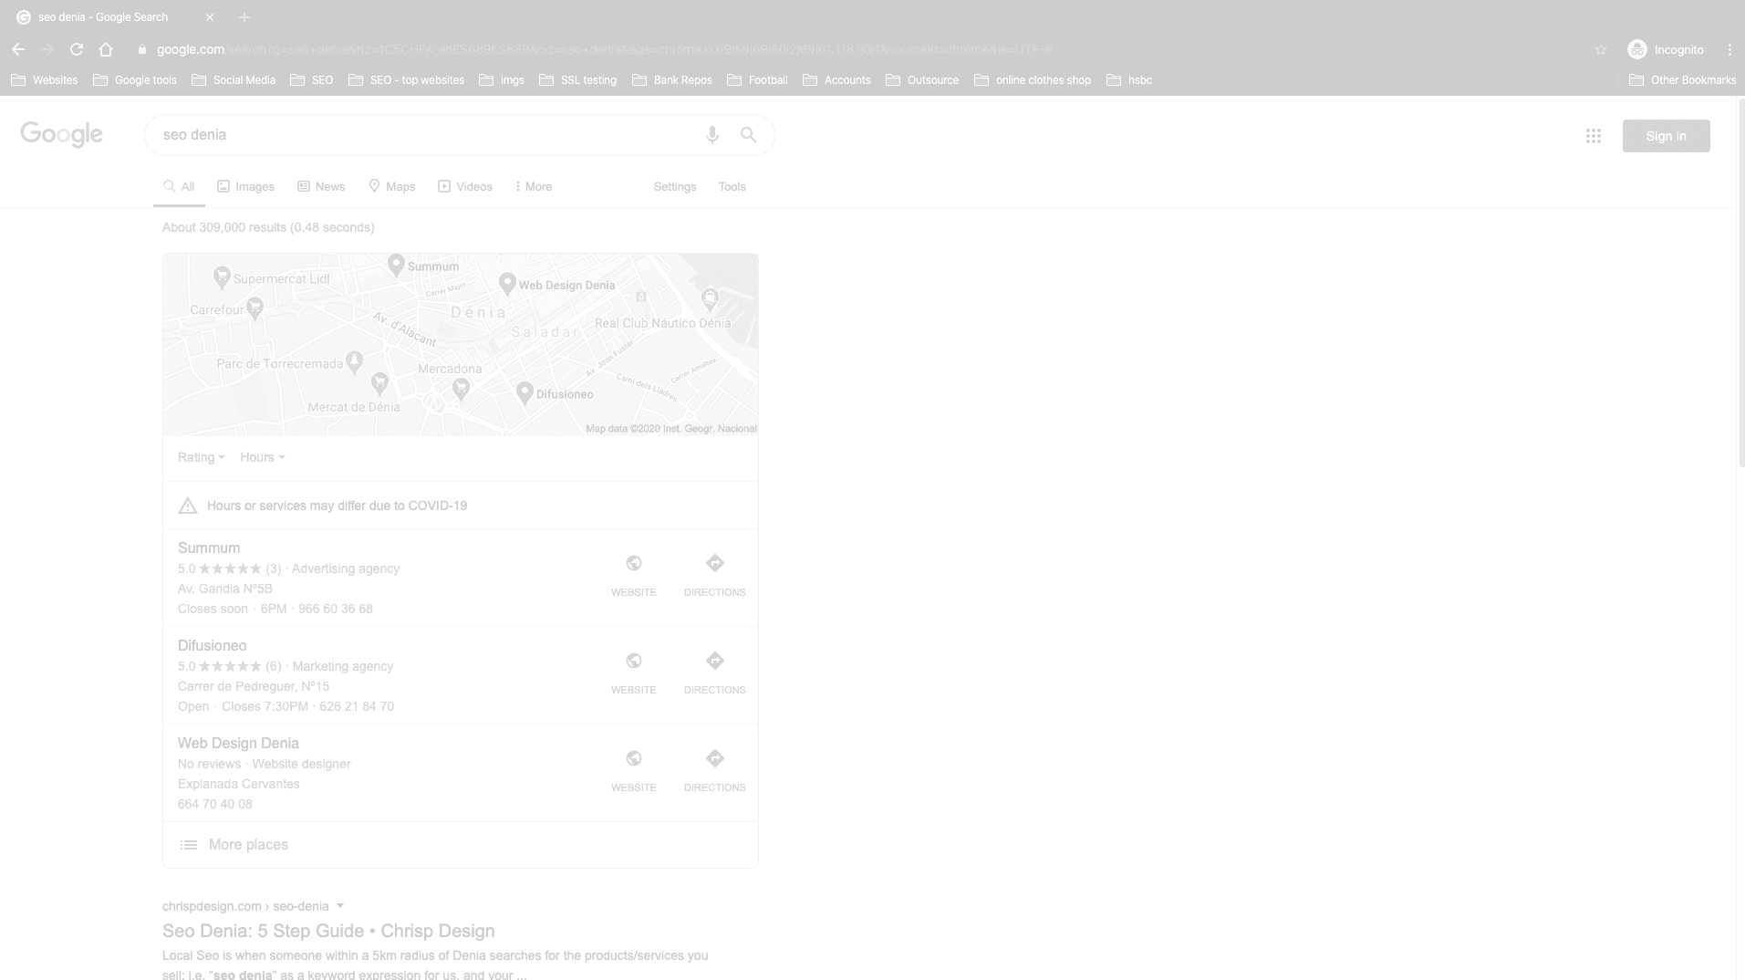Image resolution: width=1745 pixels, height=980 pixels.
Task: Open the Google tools bookmark folder
Action: point(135,80)
